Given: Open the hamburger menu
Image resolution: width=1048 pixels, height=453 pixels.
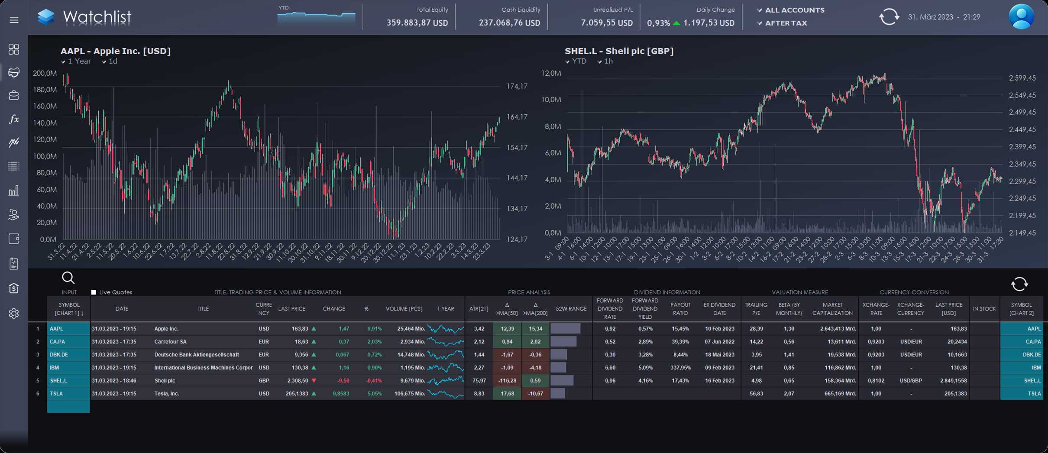Looking at the screenshot, I should (14, 20).
